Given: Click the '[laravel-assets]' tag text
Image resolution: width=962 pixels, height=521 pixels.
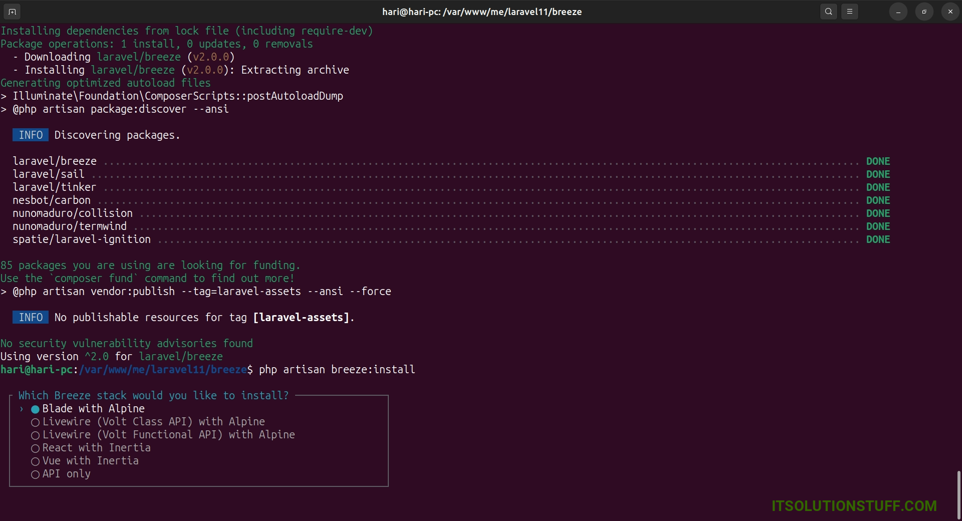Looking at the screenshot, I should pos(301,318).
